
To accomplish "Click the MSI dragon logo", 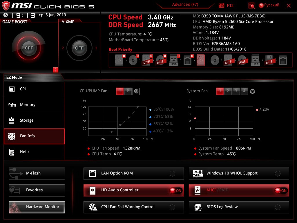I will 6,6.
